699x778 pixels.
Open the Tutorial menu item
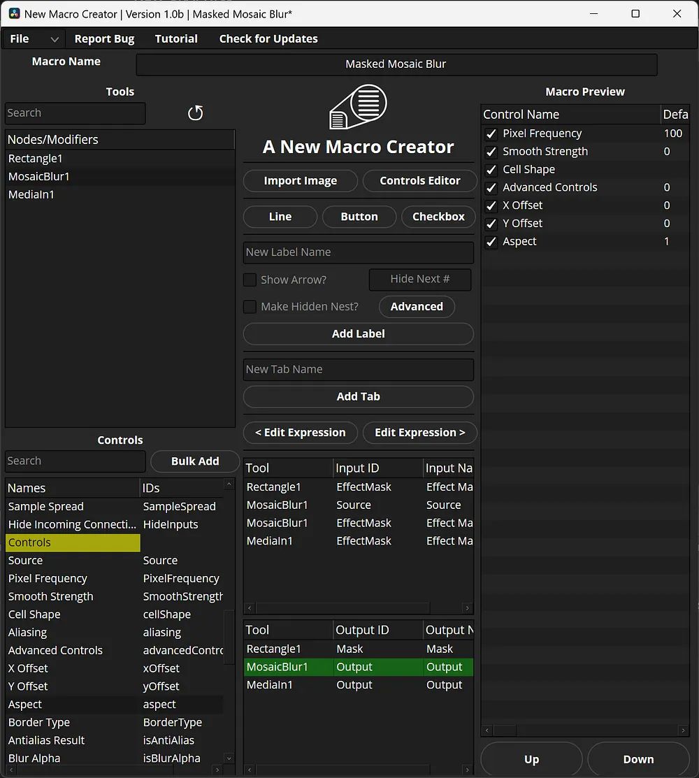(x=176, y=38)
